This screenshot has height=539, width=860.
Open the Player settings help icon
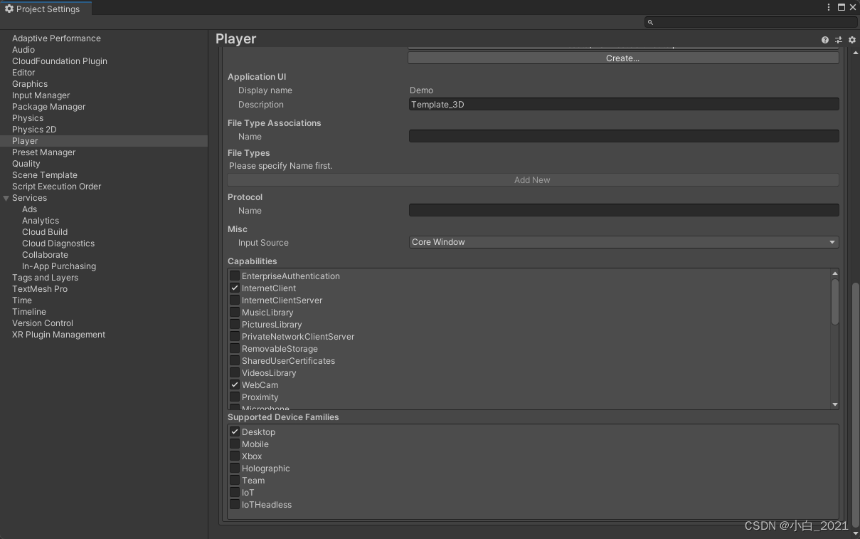click(x=824, y=40)
